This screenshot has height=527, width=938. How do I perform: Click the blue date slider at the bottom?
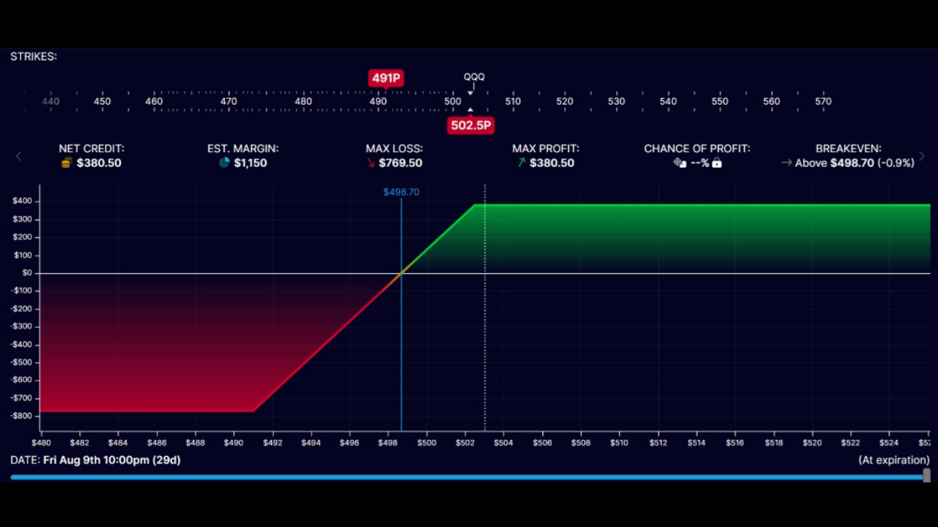[x=469, y=476]
